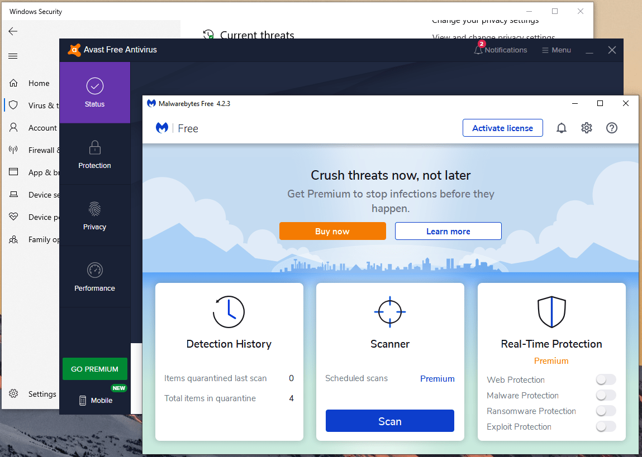Viewport: 642px width, 457px height.
Task: Click Family options people icon
Action: click(x=13, y=239)
